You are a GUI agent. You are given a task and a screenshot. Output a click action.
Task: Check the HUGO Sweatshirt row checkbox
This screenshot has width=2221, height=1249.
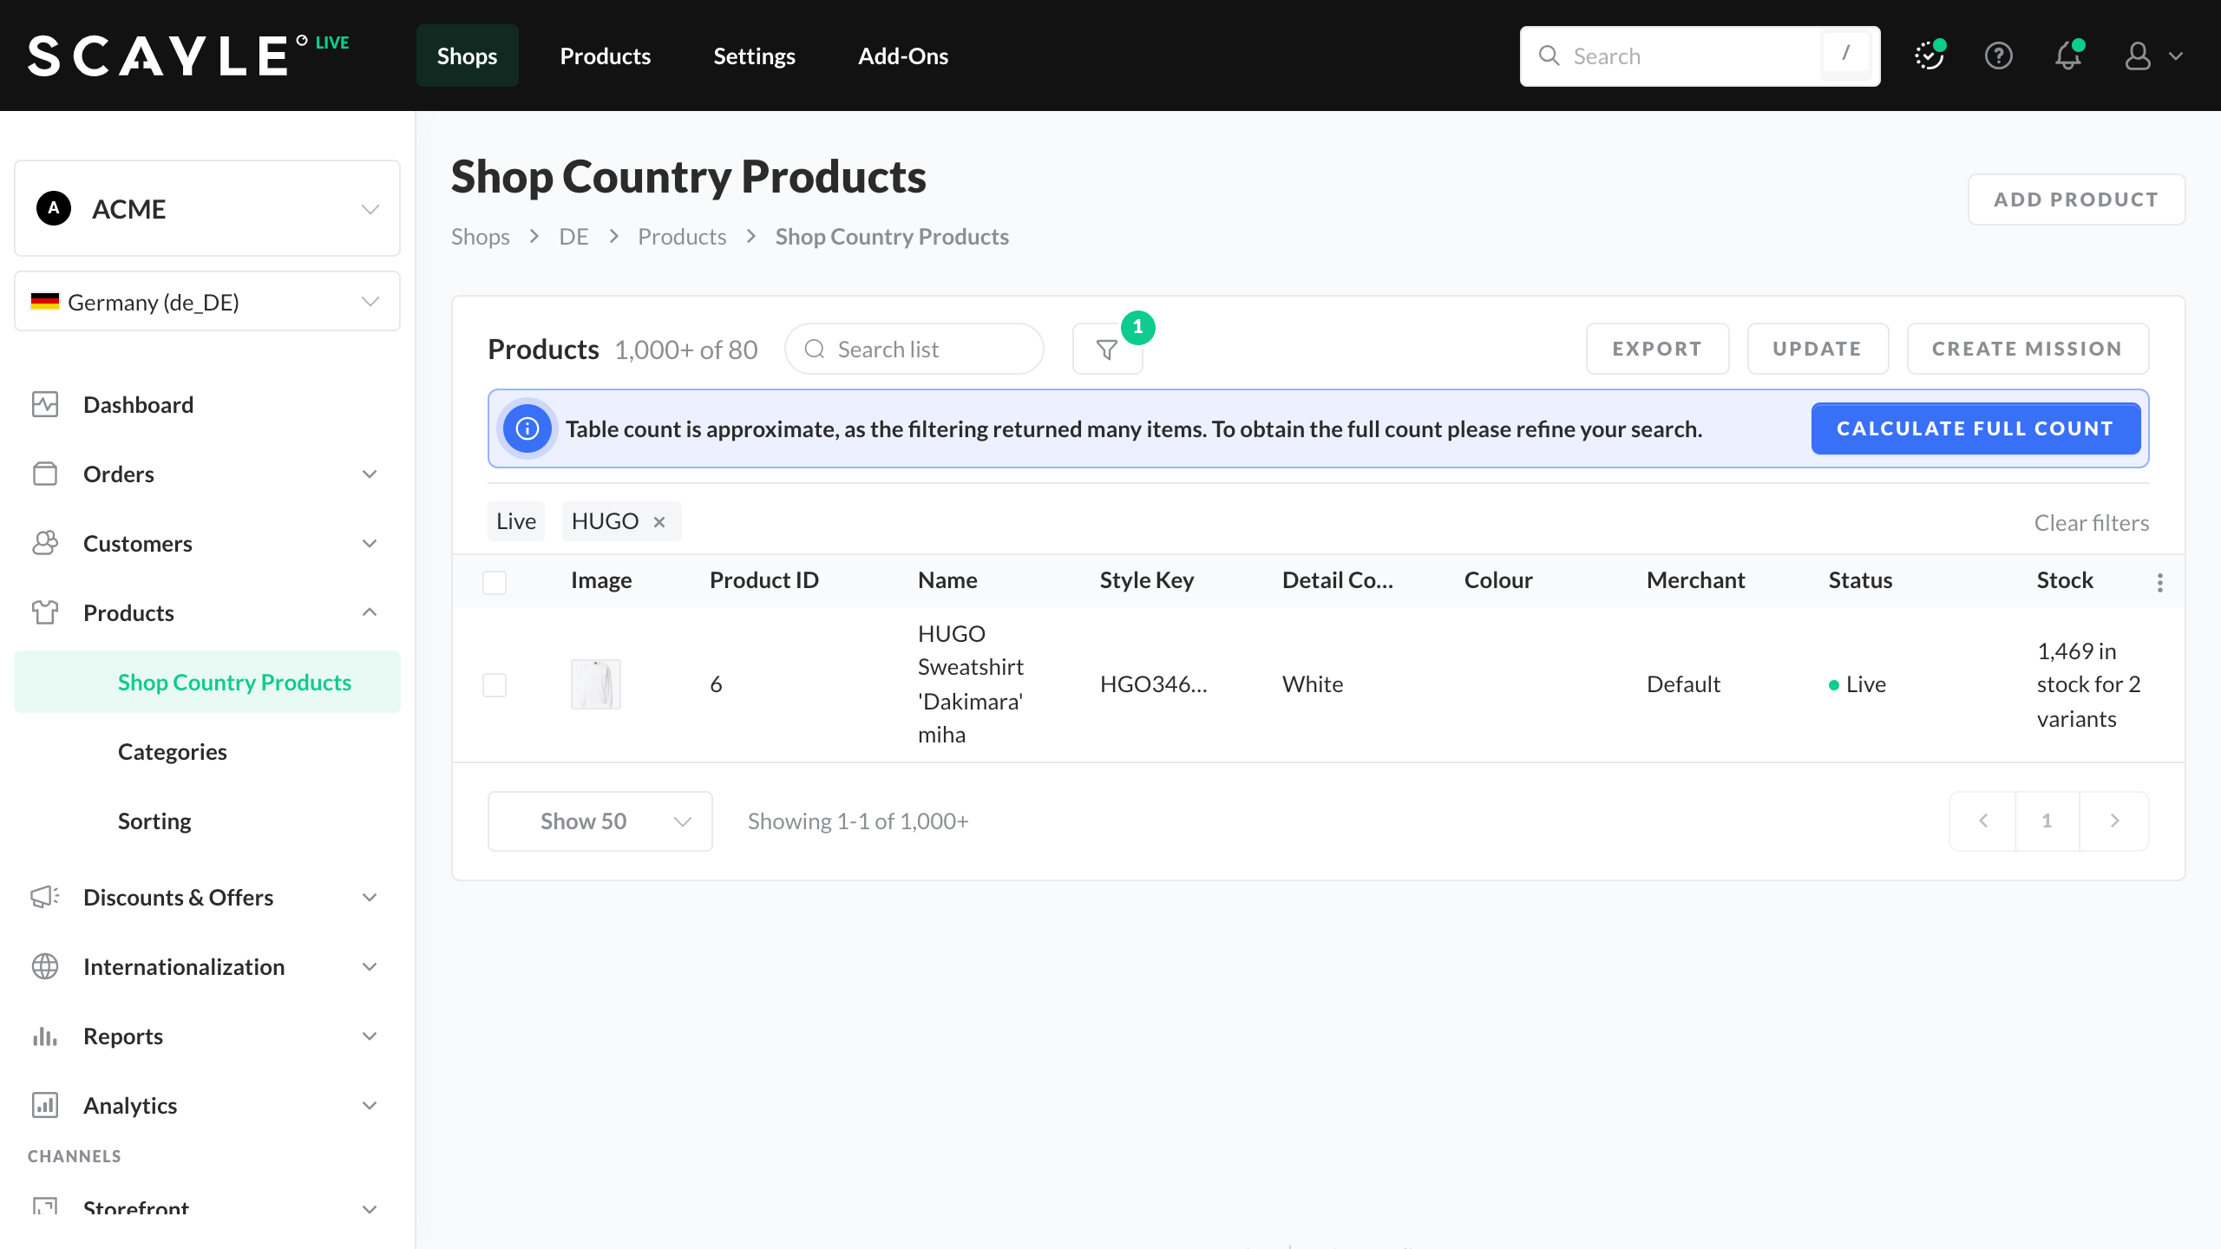tap(495, 685)
